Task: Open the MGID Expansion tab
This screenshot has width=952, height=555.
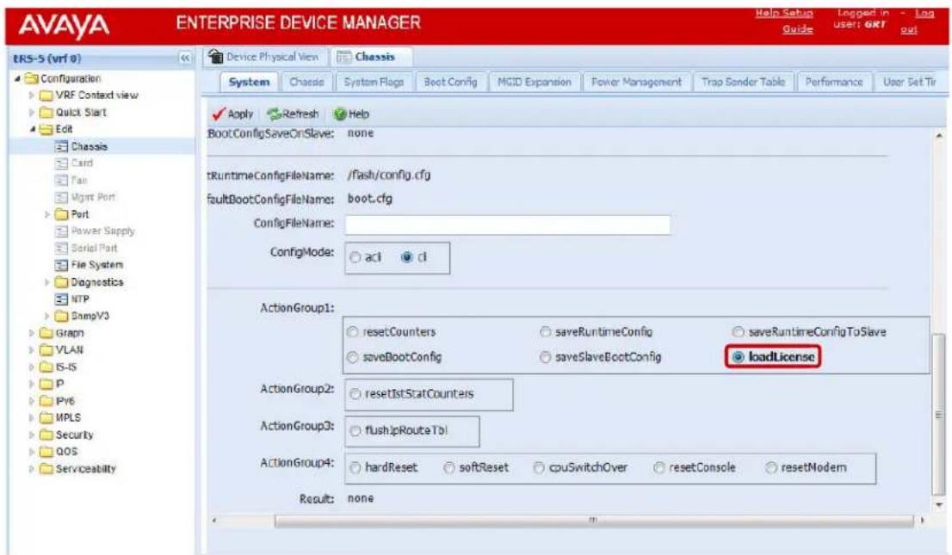Action: click(535, 82)
